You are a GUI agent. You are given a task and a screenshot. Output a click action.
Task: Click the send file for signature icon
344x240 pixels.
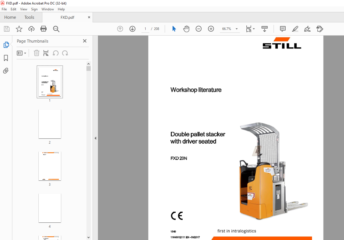pos(320,29)
